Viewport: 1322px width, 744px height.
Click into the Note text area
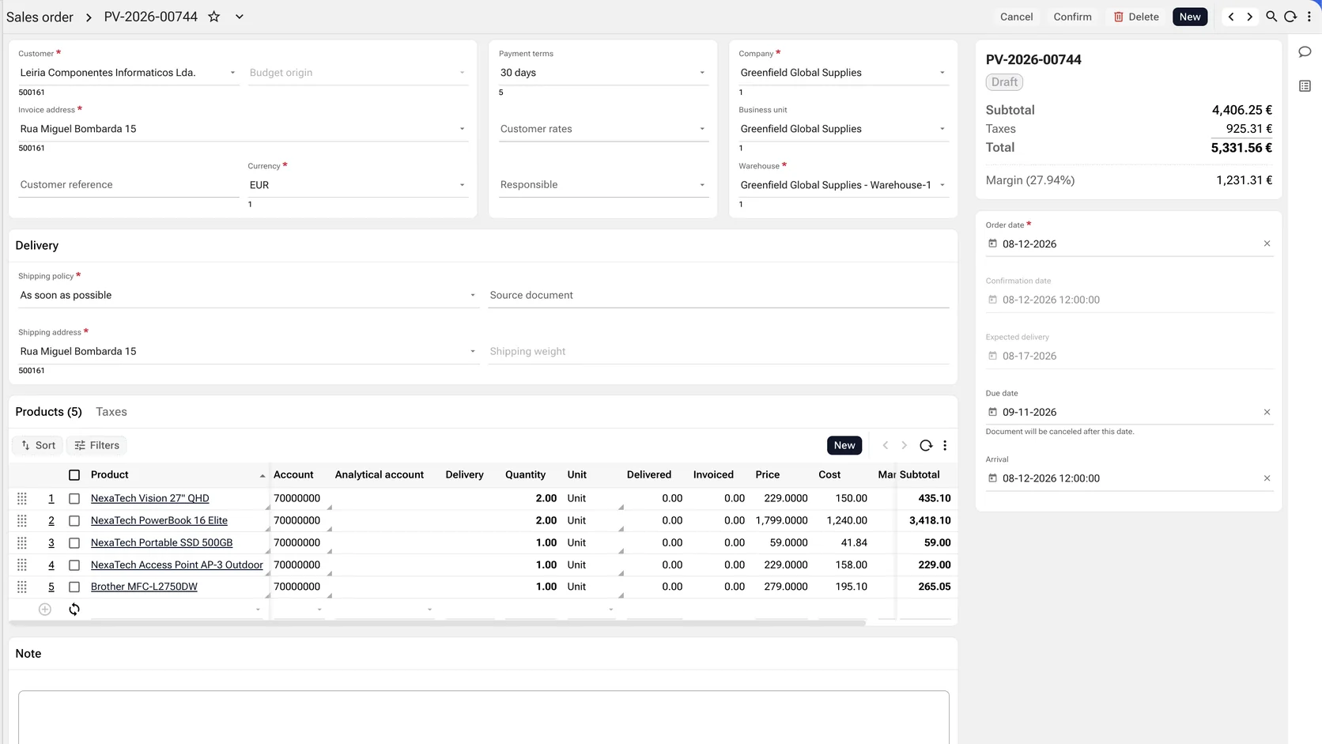point(484,717)
